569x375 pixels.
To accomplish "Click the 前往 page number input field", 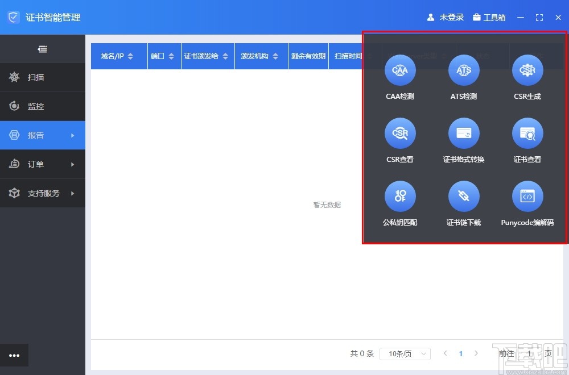I will pos(529,353).
